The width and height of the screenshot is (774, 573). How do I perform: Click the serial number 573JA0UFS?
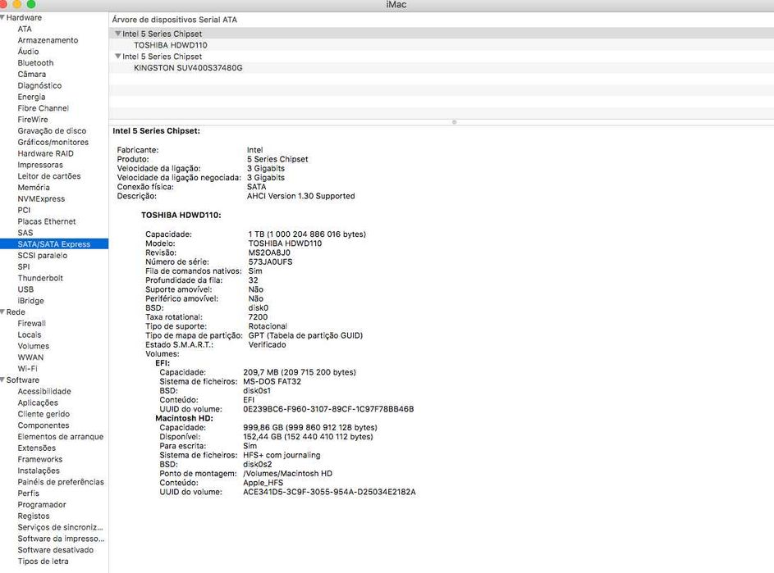pyautogui.click(x=270, y=261)
